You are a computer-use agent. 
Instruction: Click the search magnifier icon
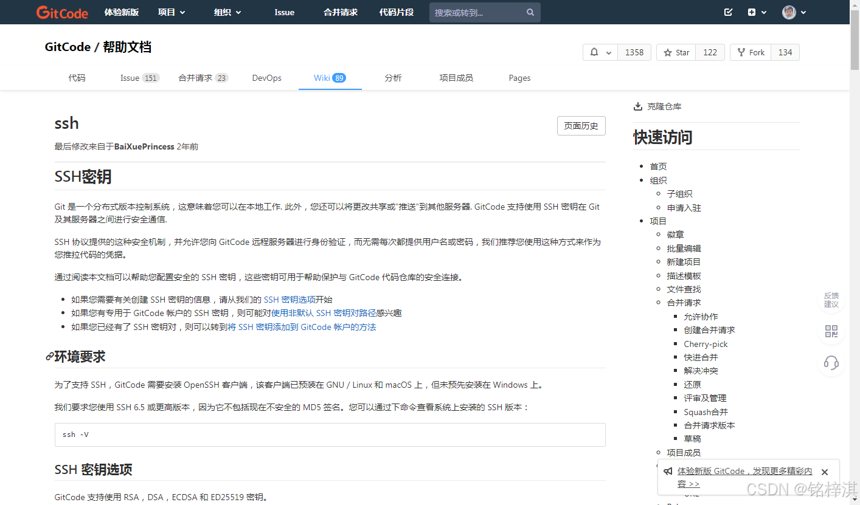coord(530,12)
